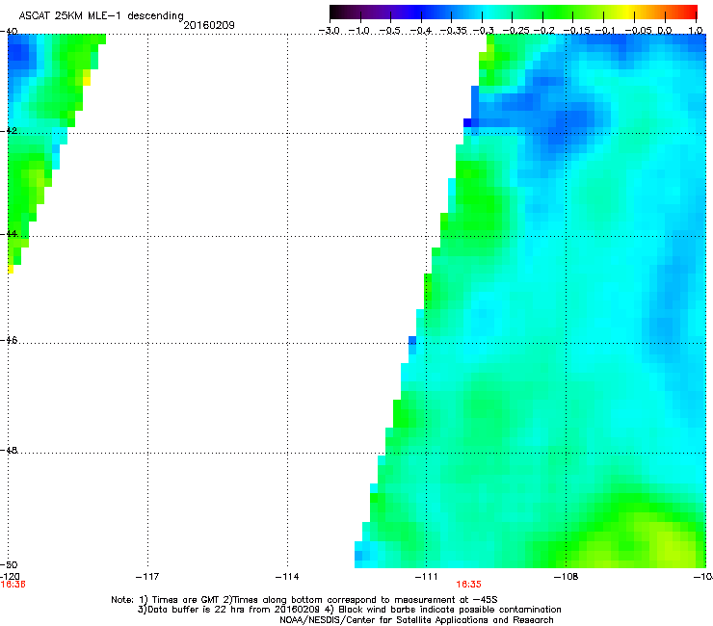713x626 pixels.
Task: Click the note line starting "Note: 1) Times are GMT"
Action: click(304, 600)
